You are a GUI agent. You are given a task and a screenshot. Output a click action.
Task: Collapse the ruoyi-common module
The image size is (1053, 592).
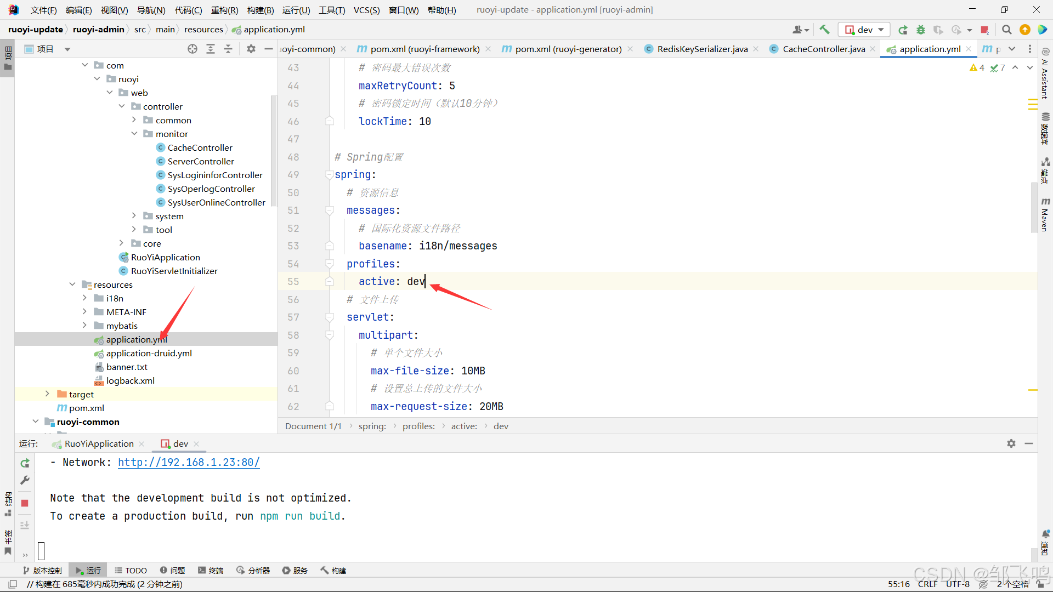[x=36, y=422]
